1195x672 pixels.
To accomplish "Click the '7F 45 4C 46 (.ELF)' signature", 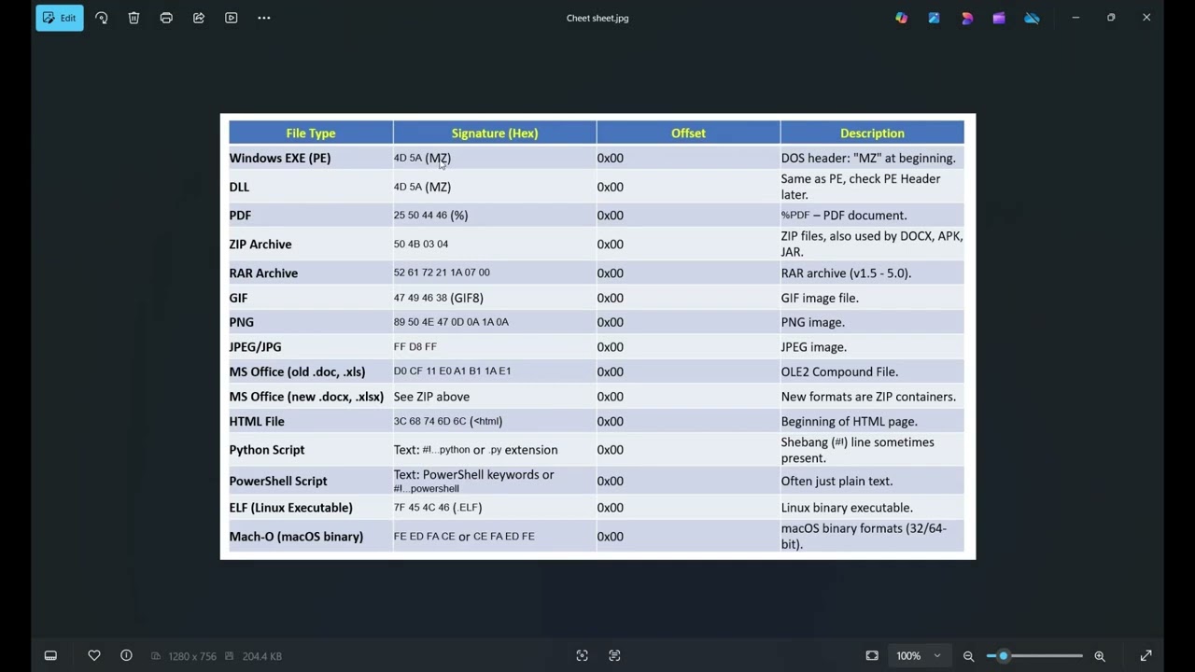I will [x=438, y=508].
